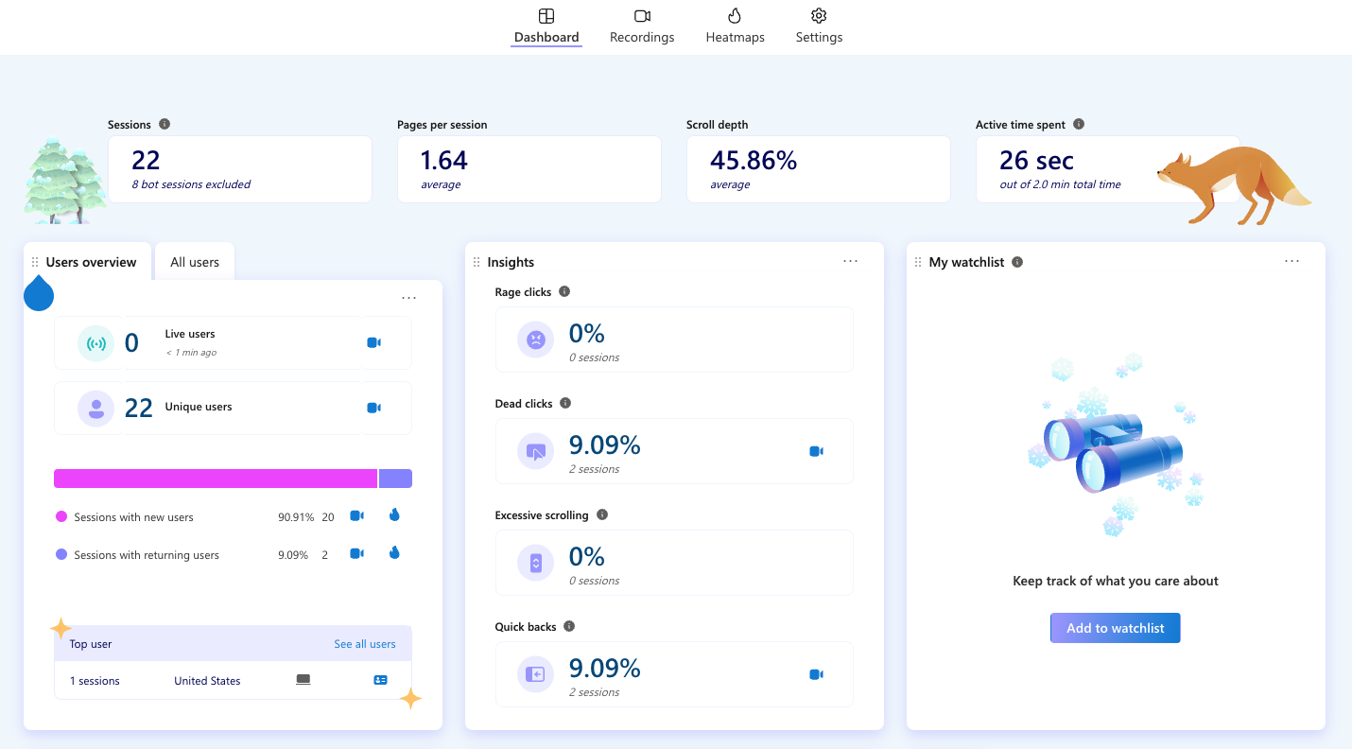This screenshot has height=749, width=1352.
Task: Click the Sessions info icon
Action: click(165, 124)
